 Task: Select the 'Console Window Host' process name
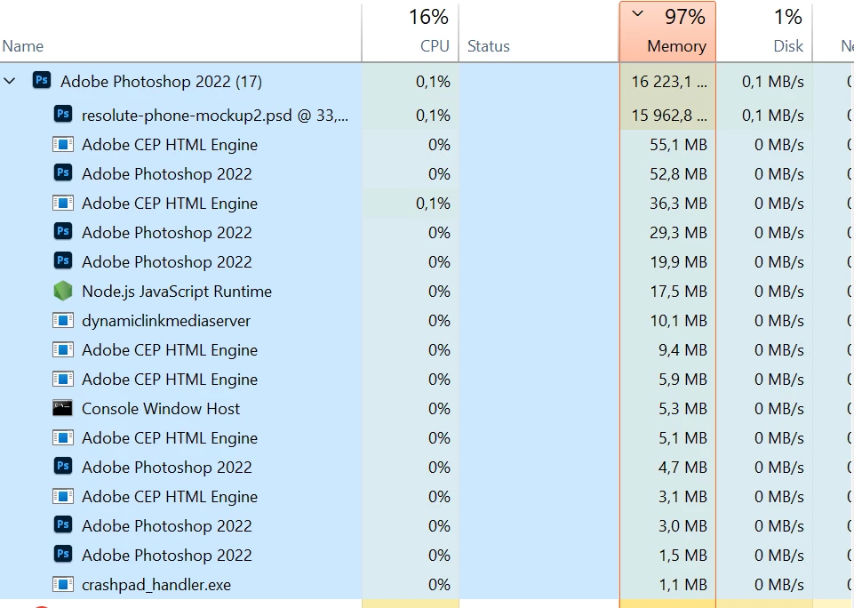pyautogui.click(x=161, y=409)
